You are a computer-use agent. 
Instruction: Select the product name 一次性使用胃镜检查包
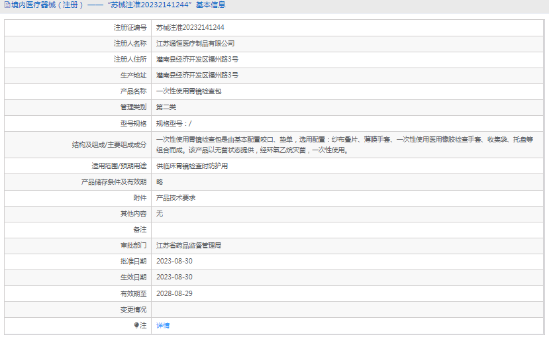coord(189,91)
